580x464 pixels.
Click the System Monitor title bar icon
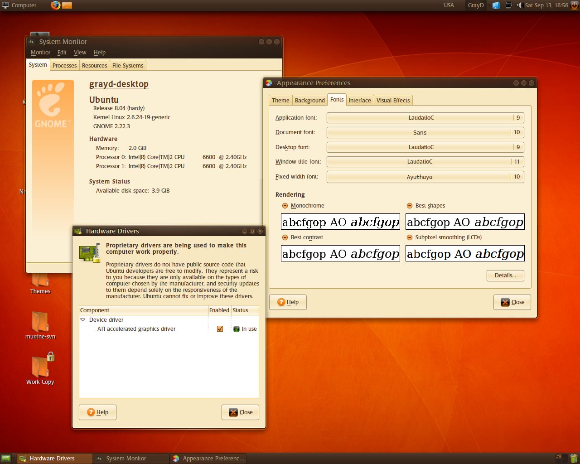(x=32, y=42)
